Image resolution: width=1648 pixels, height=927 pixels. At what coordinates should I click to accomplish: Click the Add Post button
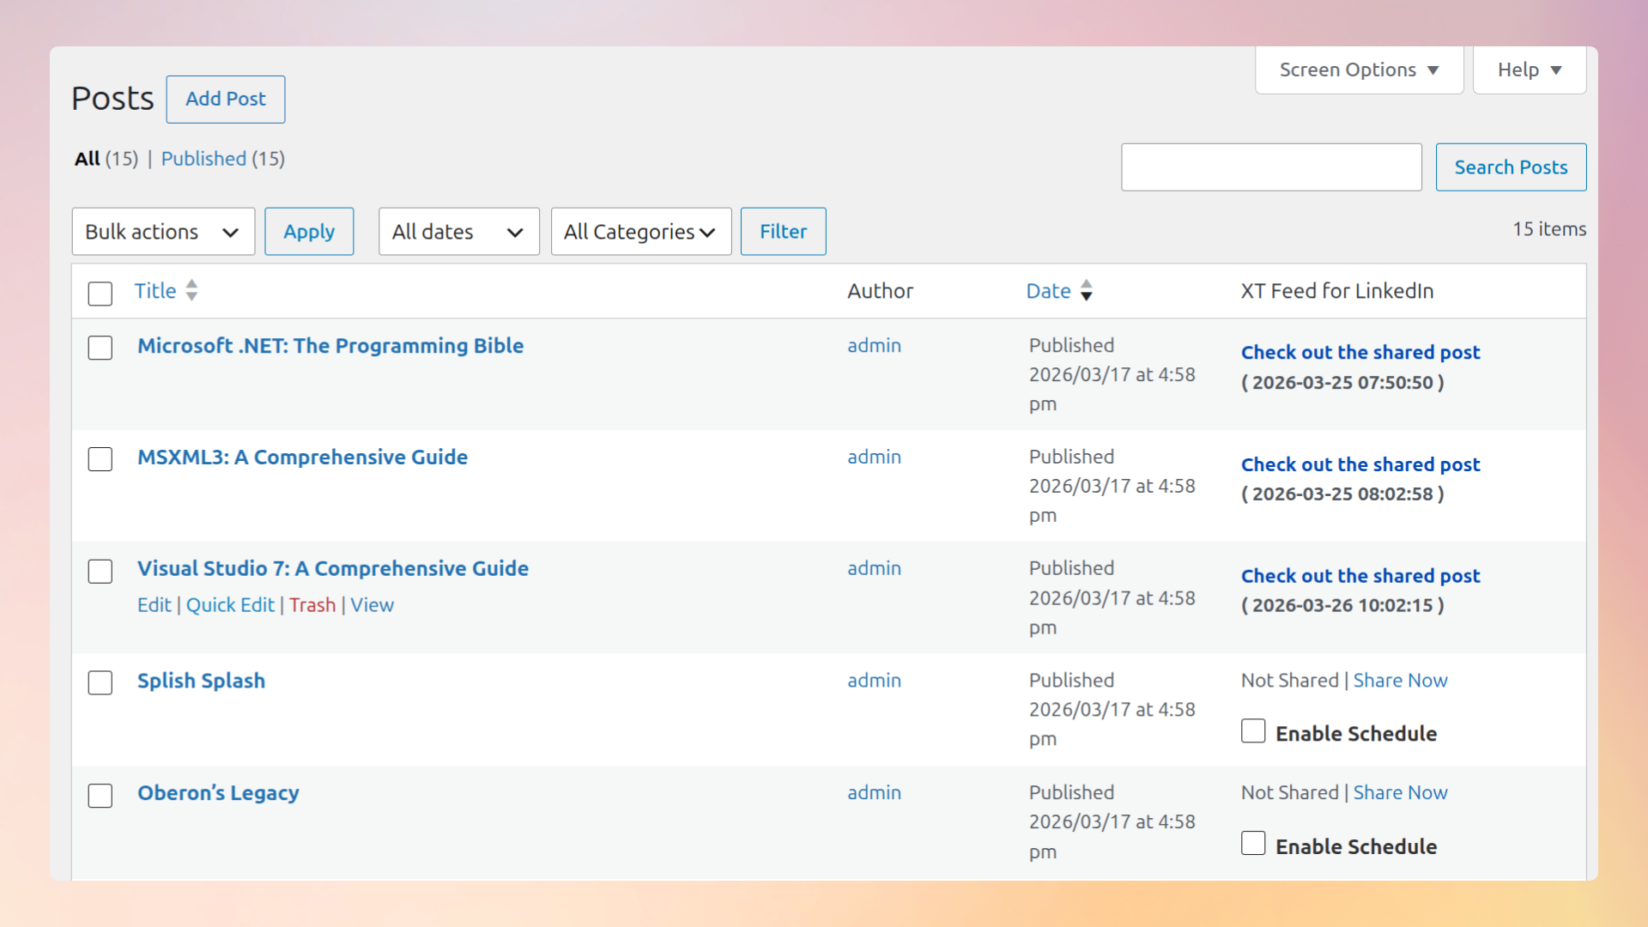point(226,100)
